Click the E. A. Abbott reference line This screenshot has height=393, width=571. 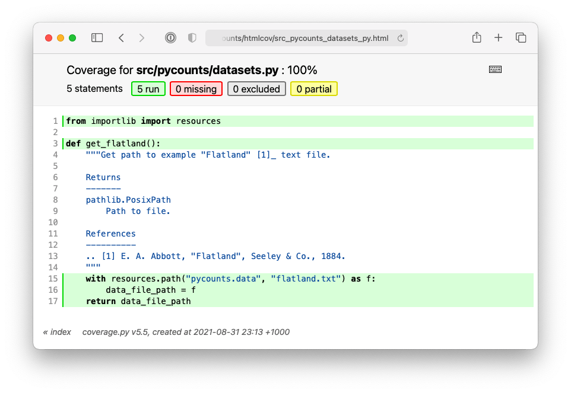pyautogui.click(x=215, y=256)
